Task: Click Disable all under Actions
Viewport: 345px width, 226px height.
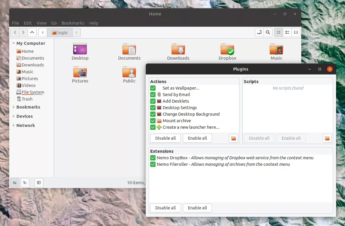Action: 165,138
